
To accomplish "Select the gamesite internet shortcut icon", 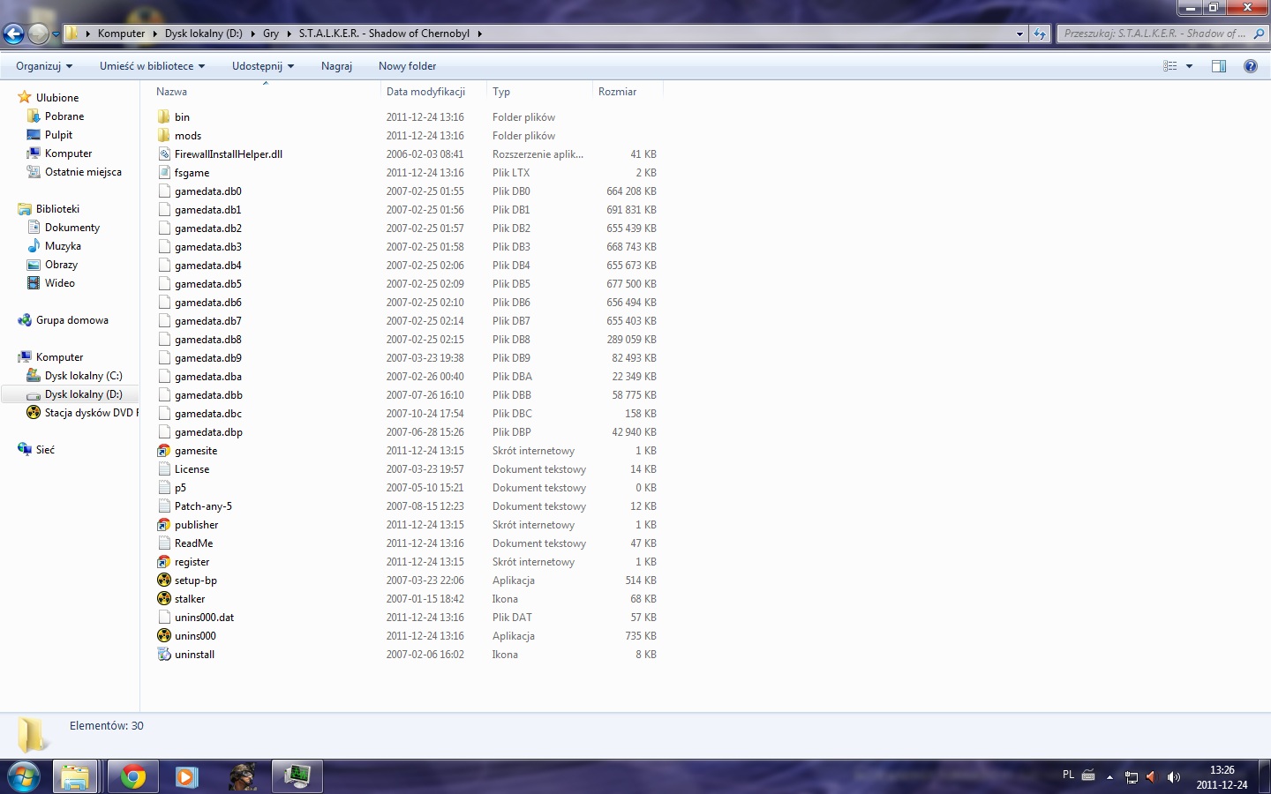I will (x=164, y=451).
